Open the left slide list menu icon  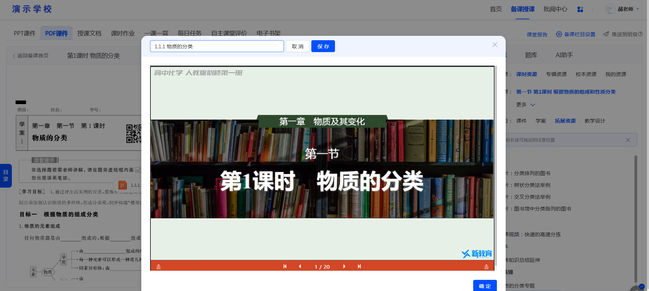click(x=159, y=267)
